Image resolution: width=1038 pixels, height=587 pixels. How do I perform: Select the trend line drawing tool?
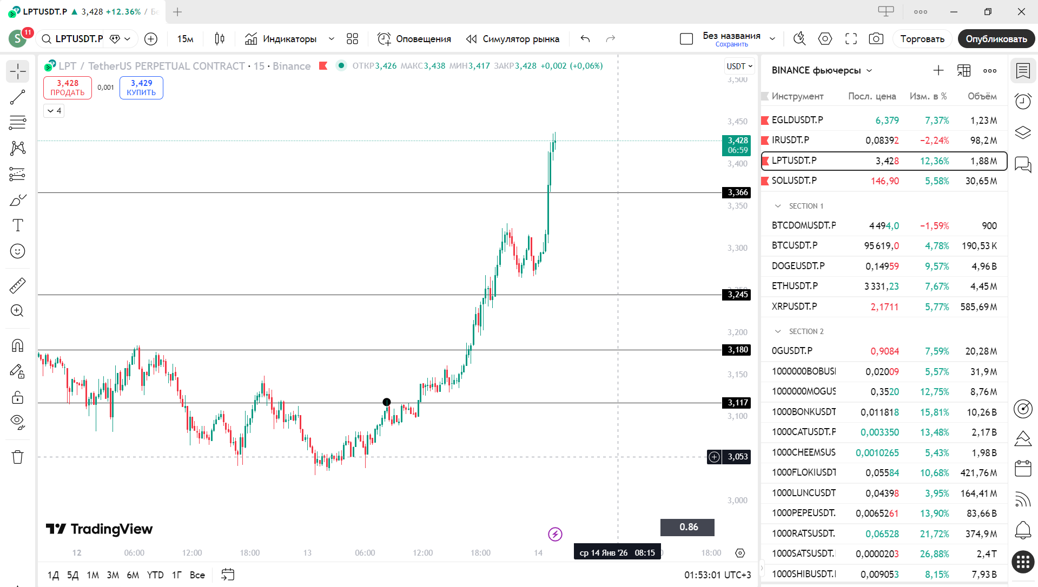click(x=17, y=97)
